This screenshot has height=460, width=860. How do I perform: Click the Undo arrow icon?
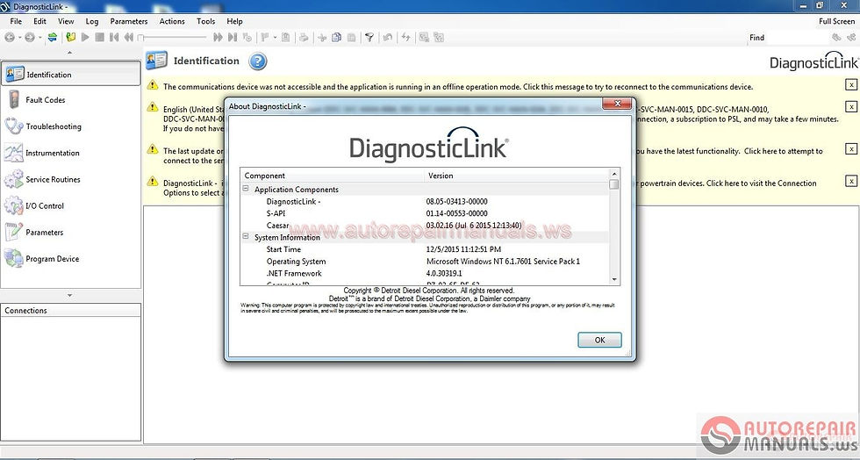(388, 38)
